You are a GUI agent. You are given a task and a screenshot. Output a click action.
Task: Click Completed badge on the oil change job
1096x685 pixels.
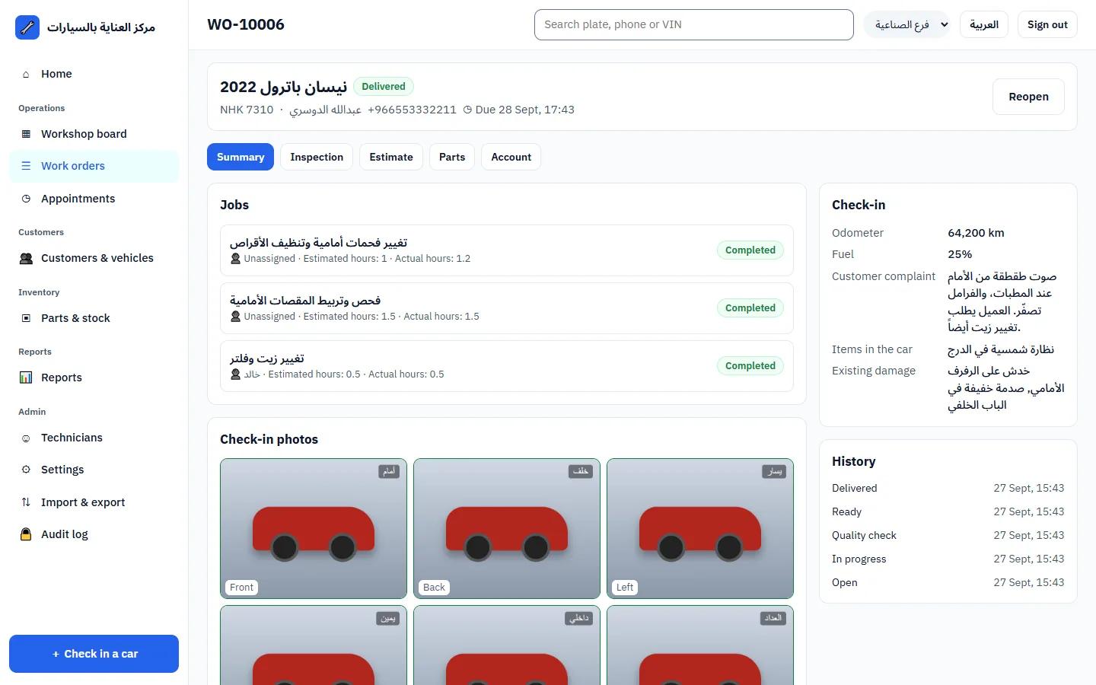[750, 366]
